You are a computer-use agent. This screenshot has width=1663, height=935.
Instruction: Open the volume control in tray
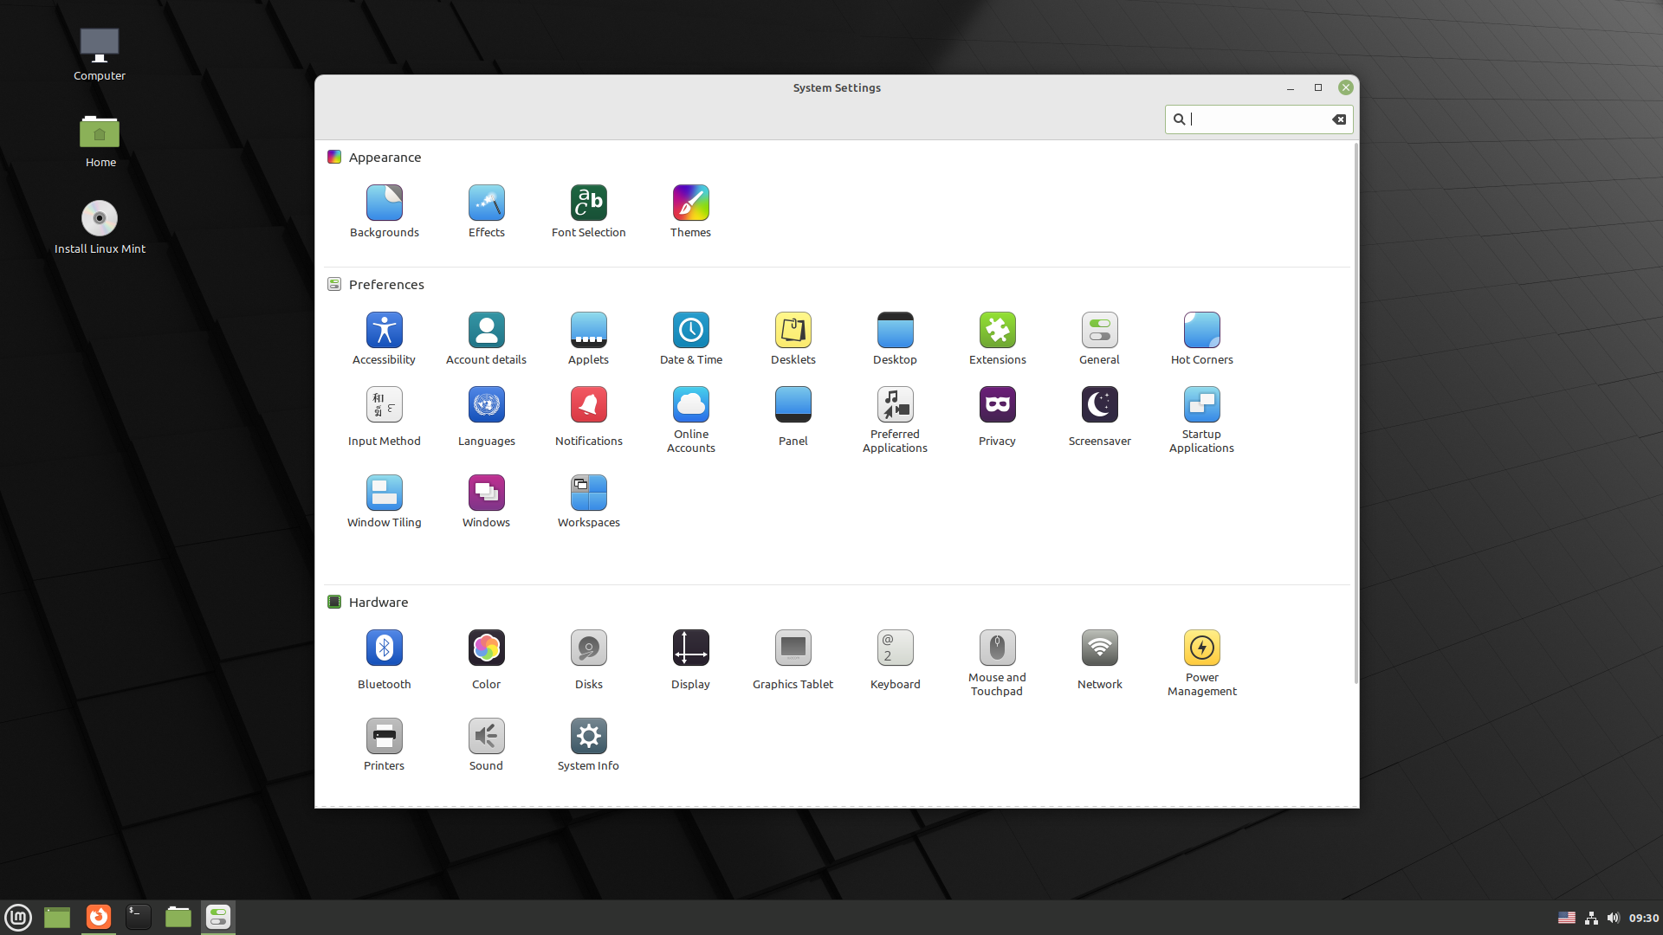[1613, 918]
